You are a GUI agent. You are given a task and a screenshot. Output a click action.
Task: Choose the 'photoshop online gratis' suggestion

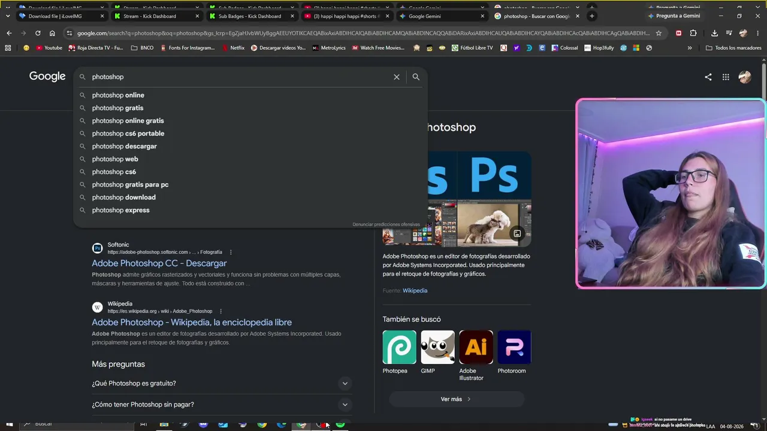(250, 121)
